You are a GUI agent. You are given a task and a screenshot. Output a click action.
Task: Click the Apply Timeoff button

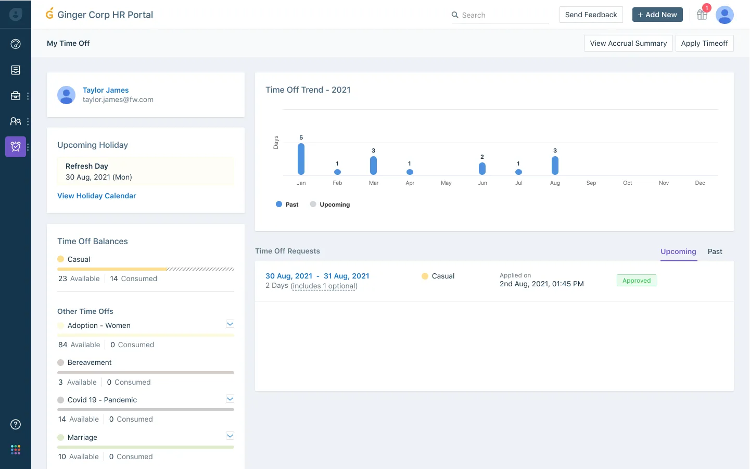pos(704,43)
